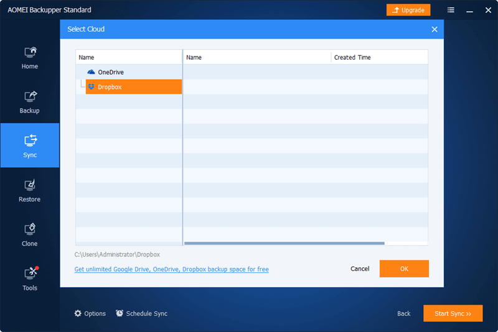Click the Start Sync button
Viewport: 498px width, 332px height.
[453, 313]
